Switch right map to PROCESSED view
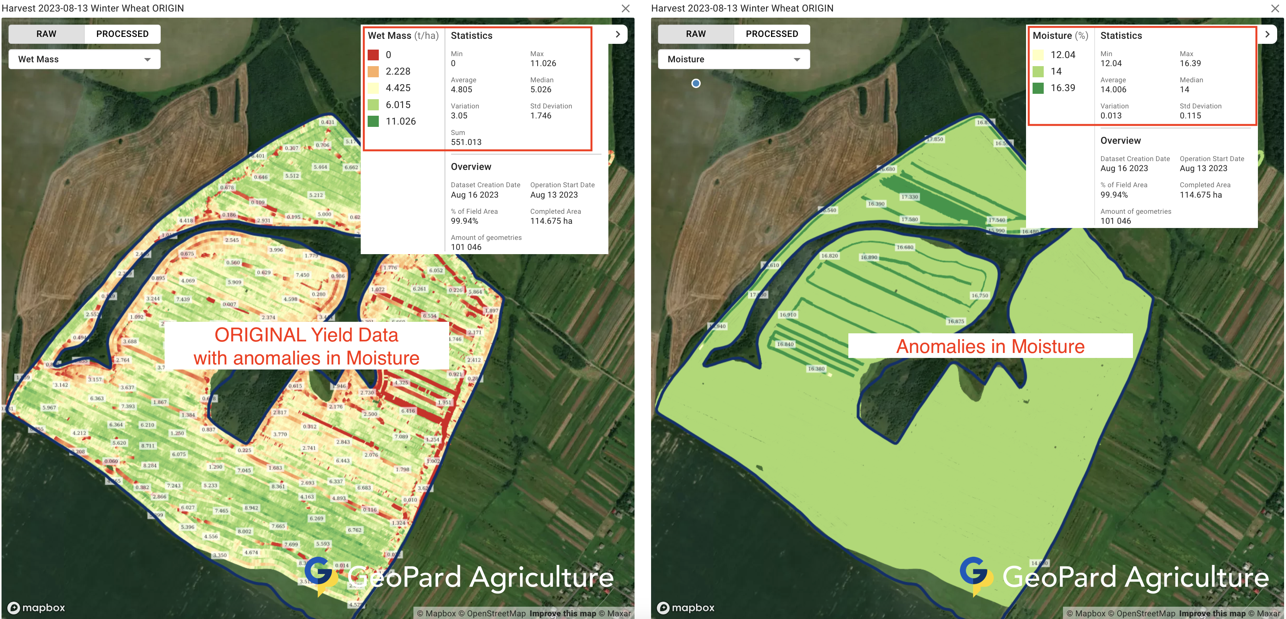This screenshot has height=619, width=1286. point(771,34)
